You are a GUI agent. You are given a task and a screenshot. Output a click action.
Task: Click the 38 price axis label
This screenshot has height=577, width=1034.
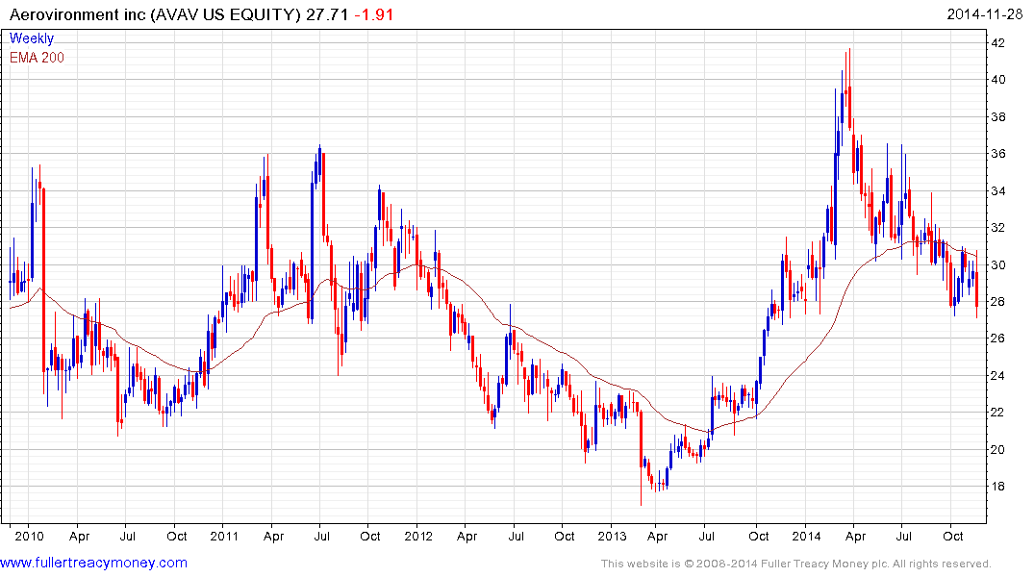click(998, 117)
